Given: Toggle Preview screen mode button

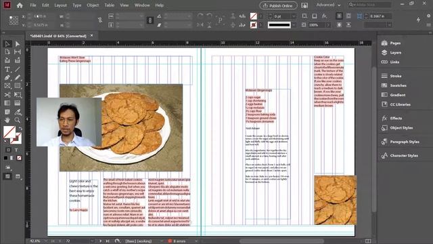Looking at the screenshot, I should click(18, 176).
